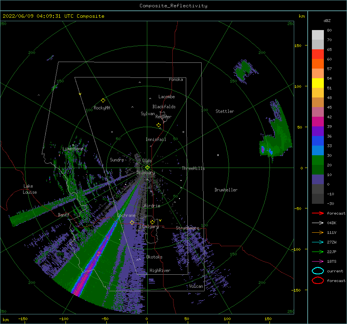The width and height of the screenshot is (347, 324).
Task: Click the Blackfalds city label
Action: (164, 107)
